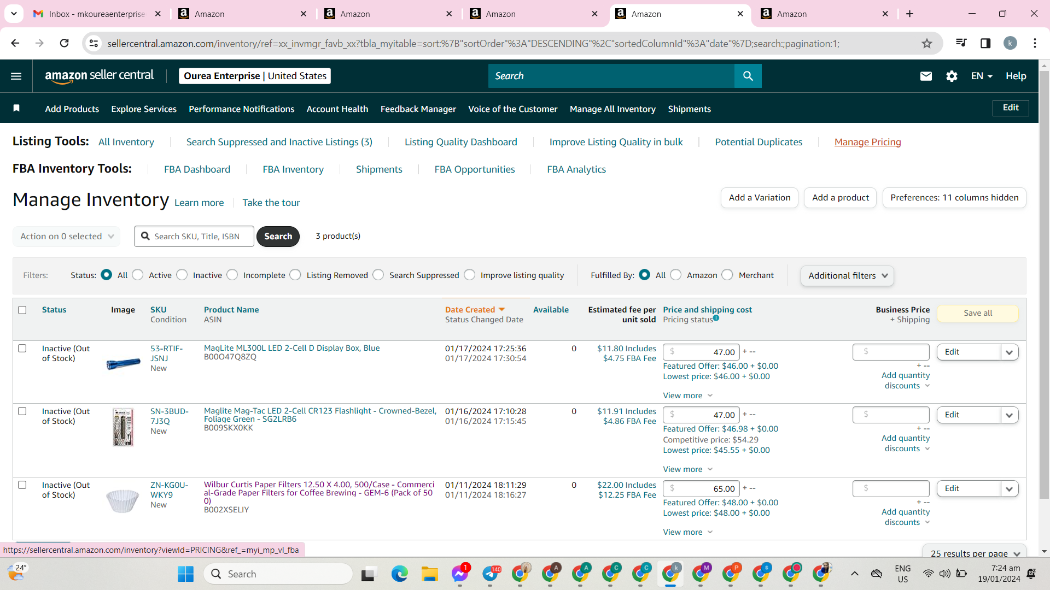Open Preferences: 11 columns hidden
1050x590 pixels.
pos(954,198)
